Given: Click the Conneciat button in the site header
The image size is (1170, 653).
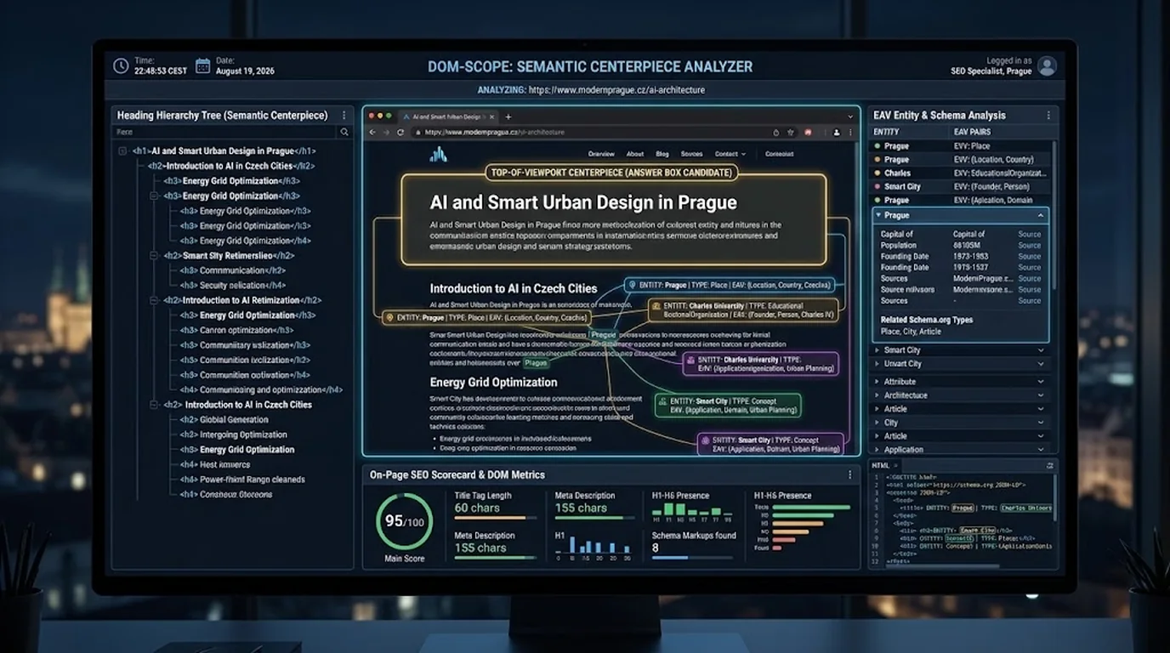Looking at the screenshot, I should (779, 154).
